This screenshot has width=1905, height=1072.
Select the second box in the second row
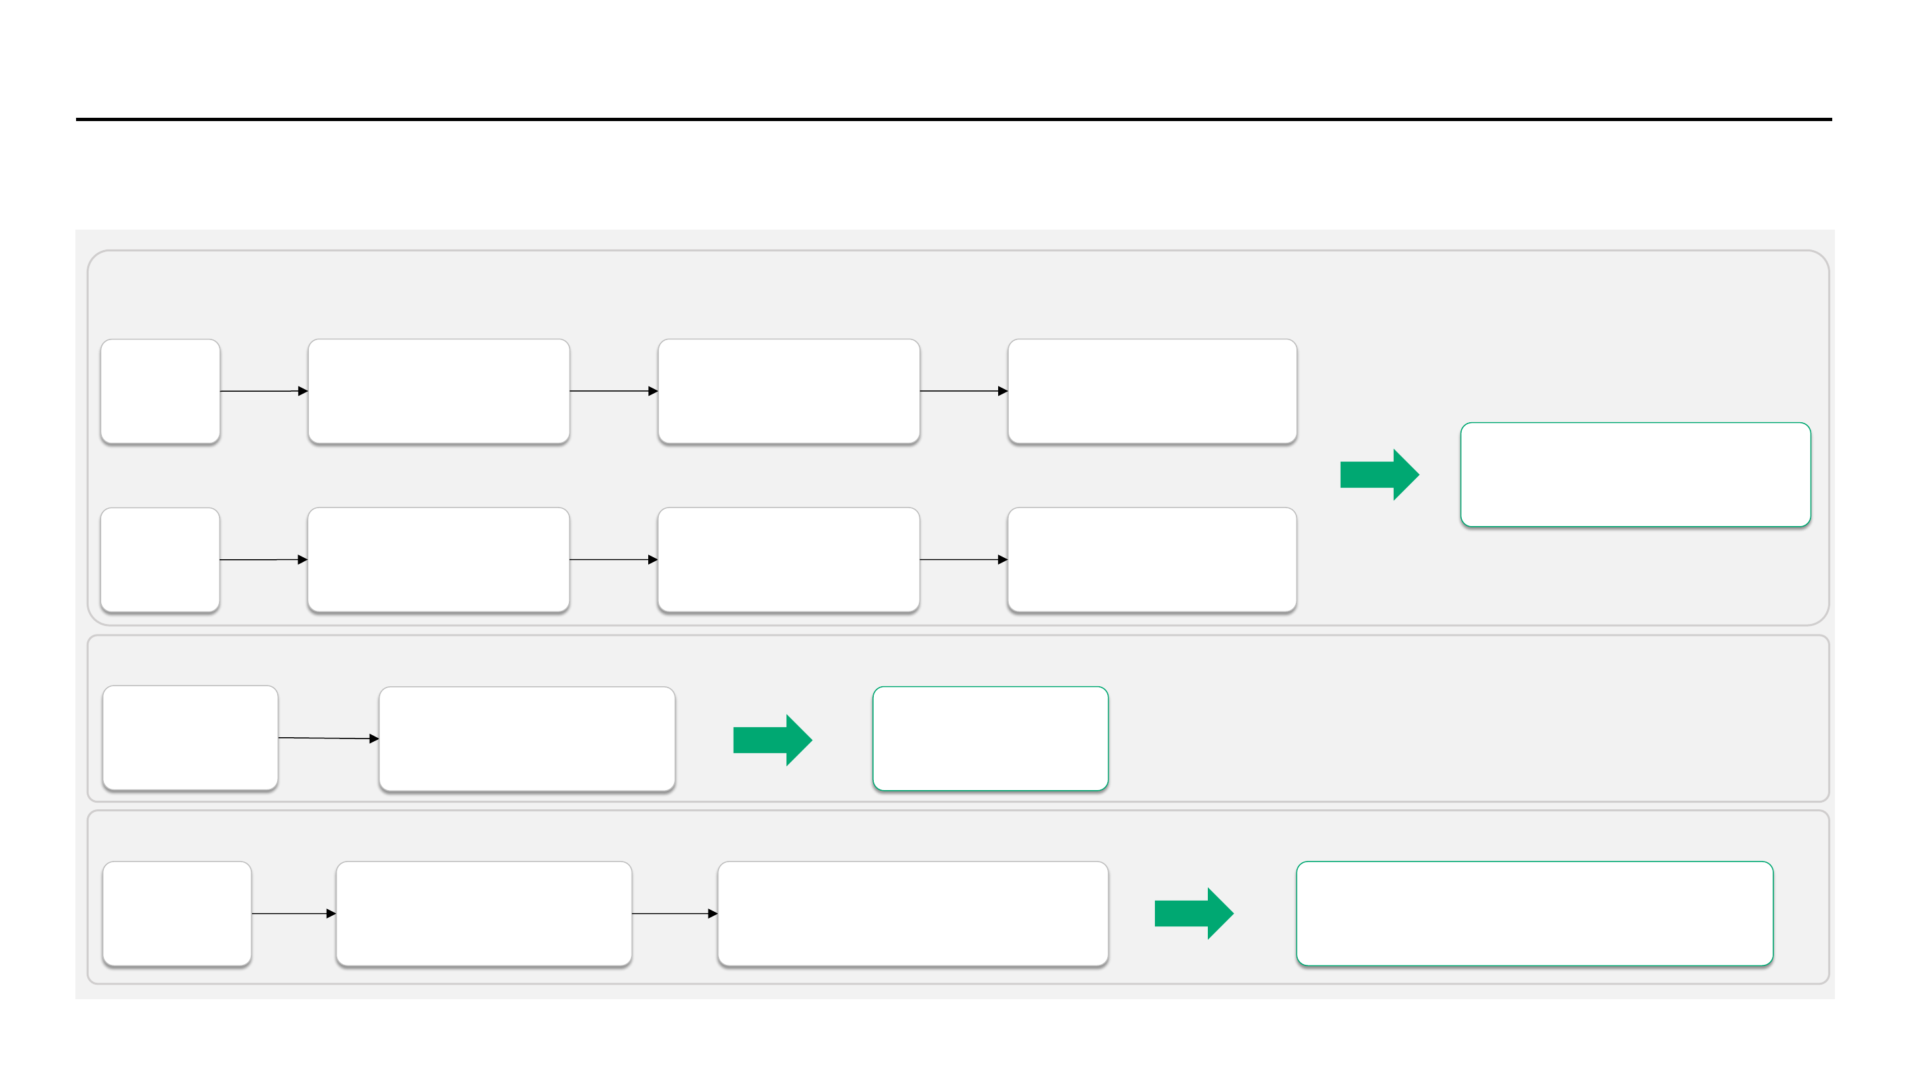coord(439,559)
